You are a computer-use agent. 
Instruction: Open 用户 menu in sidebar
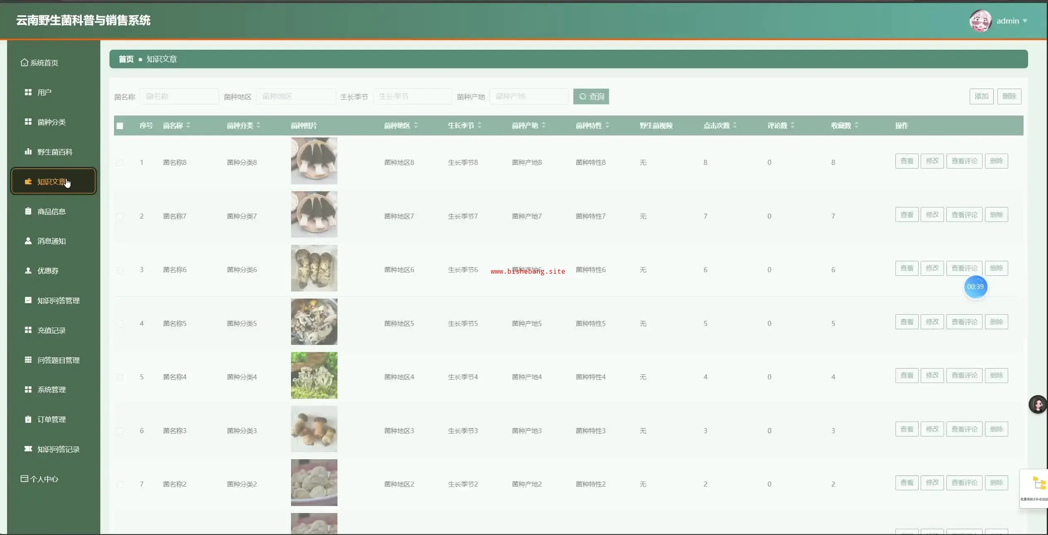click(x=44, y=92)
